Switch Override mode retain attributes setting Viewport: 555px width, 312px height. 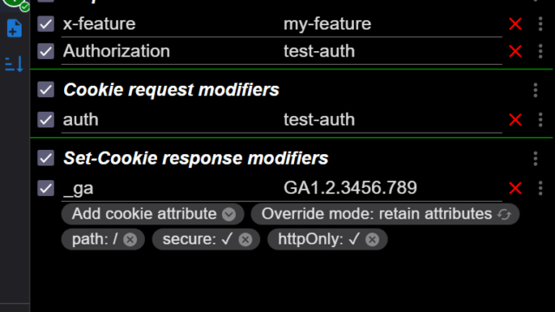click(385, 214)
